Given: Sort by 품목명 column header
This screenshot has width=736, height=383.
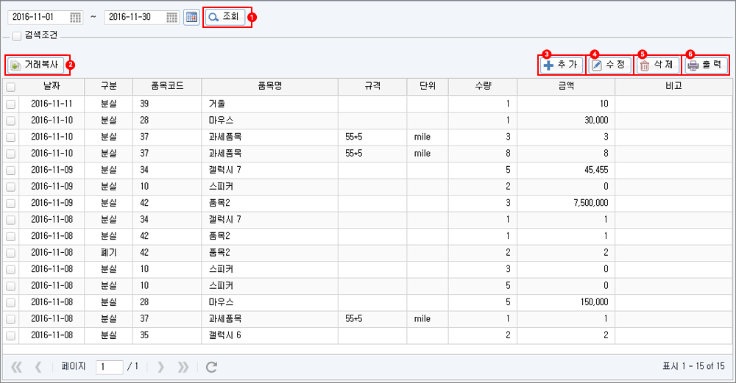Looking at the screenshot, I should (270, 86).
